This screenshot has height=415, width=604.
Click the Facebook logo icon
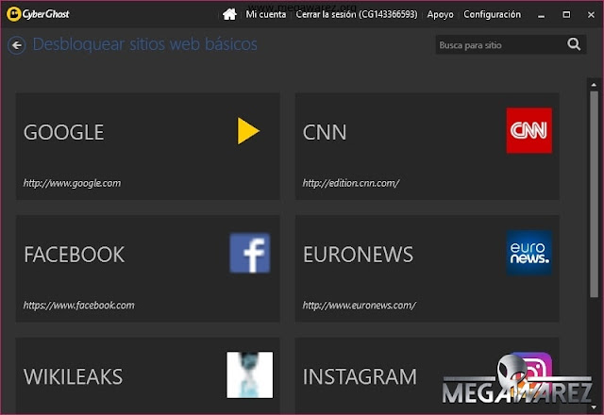pos(249,253)
